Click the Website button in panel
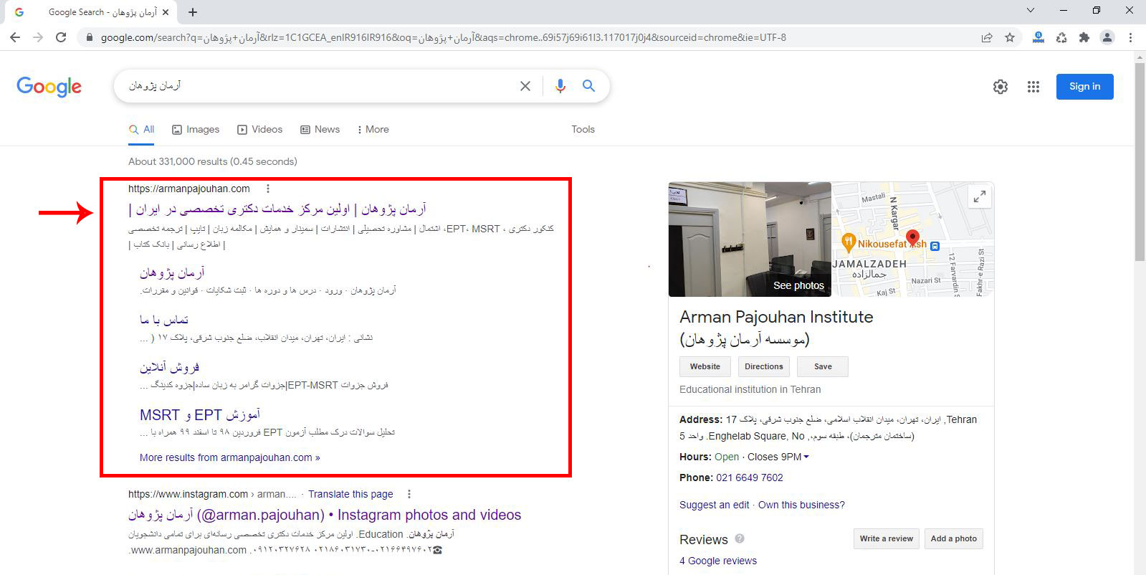This screenshot has height=575, width=1146. point(705,366)
